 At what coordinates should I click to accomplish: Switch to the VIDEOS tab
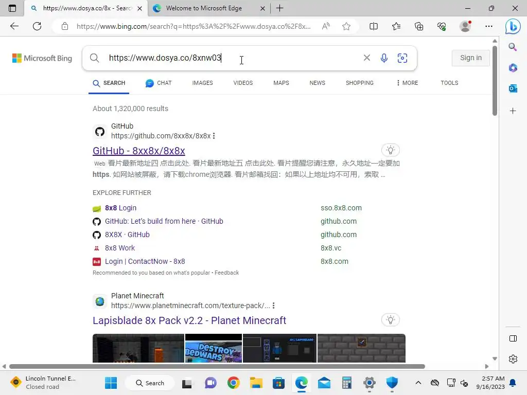click(x=243, y=83)
